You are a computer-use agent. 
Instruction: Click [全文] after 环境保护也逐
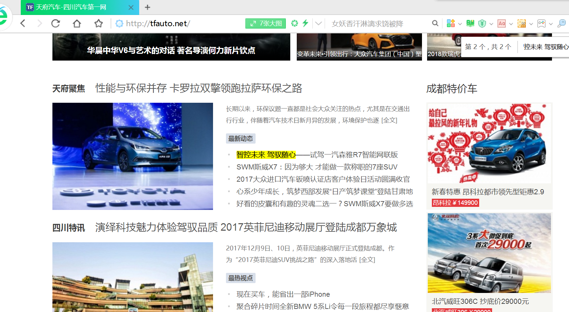(x=389, y=120)
